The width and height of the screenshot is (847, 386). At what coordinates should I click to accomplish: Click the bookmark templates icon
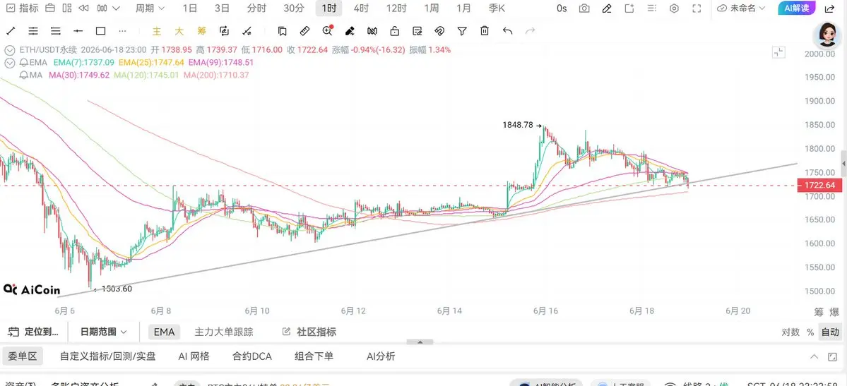pos(281,31)
